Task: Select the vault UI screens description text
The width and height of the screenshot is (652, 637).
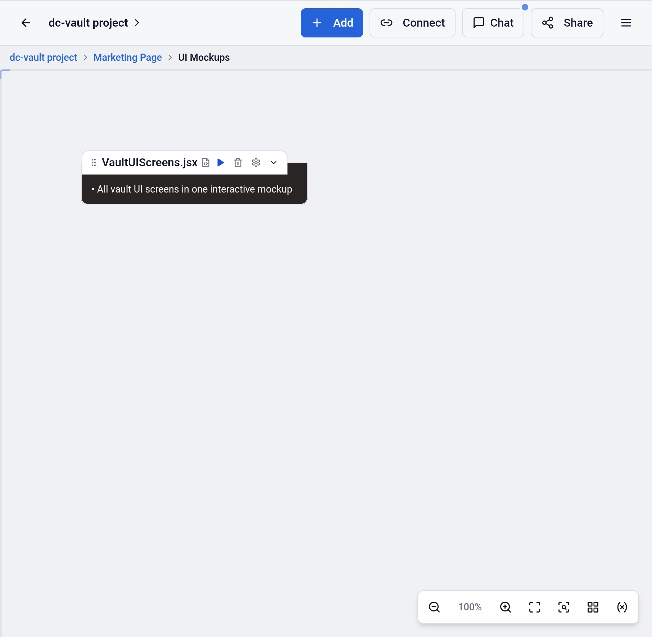Action: (x=192, y=189)
